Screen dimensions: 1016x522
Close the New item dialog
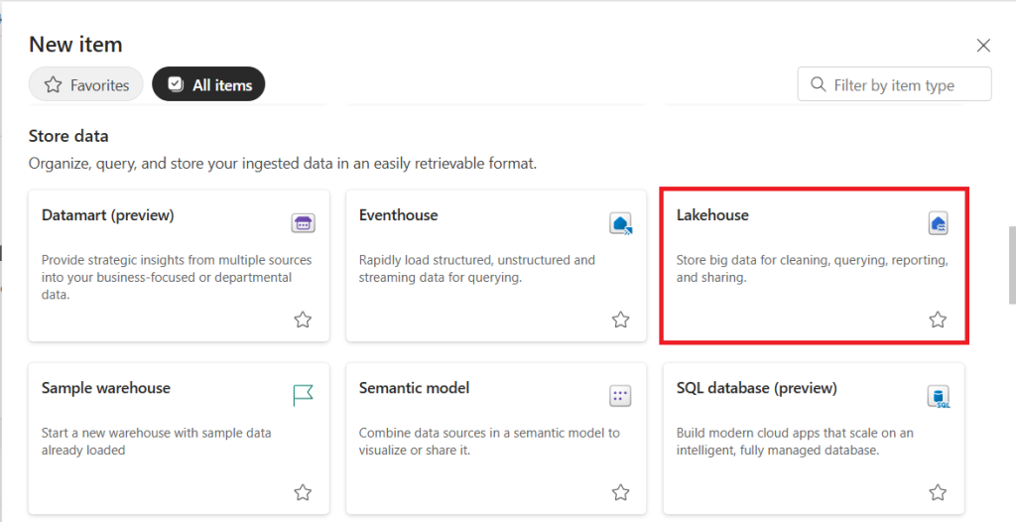pyautogui.click(x=983, y=46)
